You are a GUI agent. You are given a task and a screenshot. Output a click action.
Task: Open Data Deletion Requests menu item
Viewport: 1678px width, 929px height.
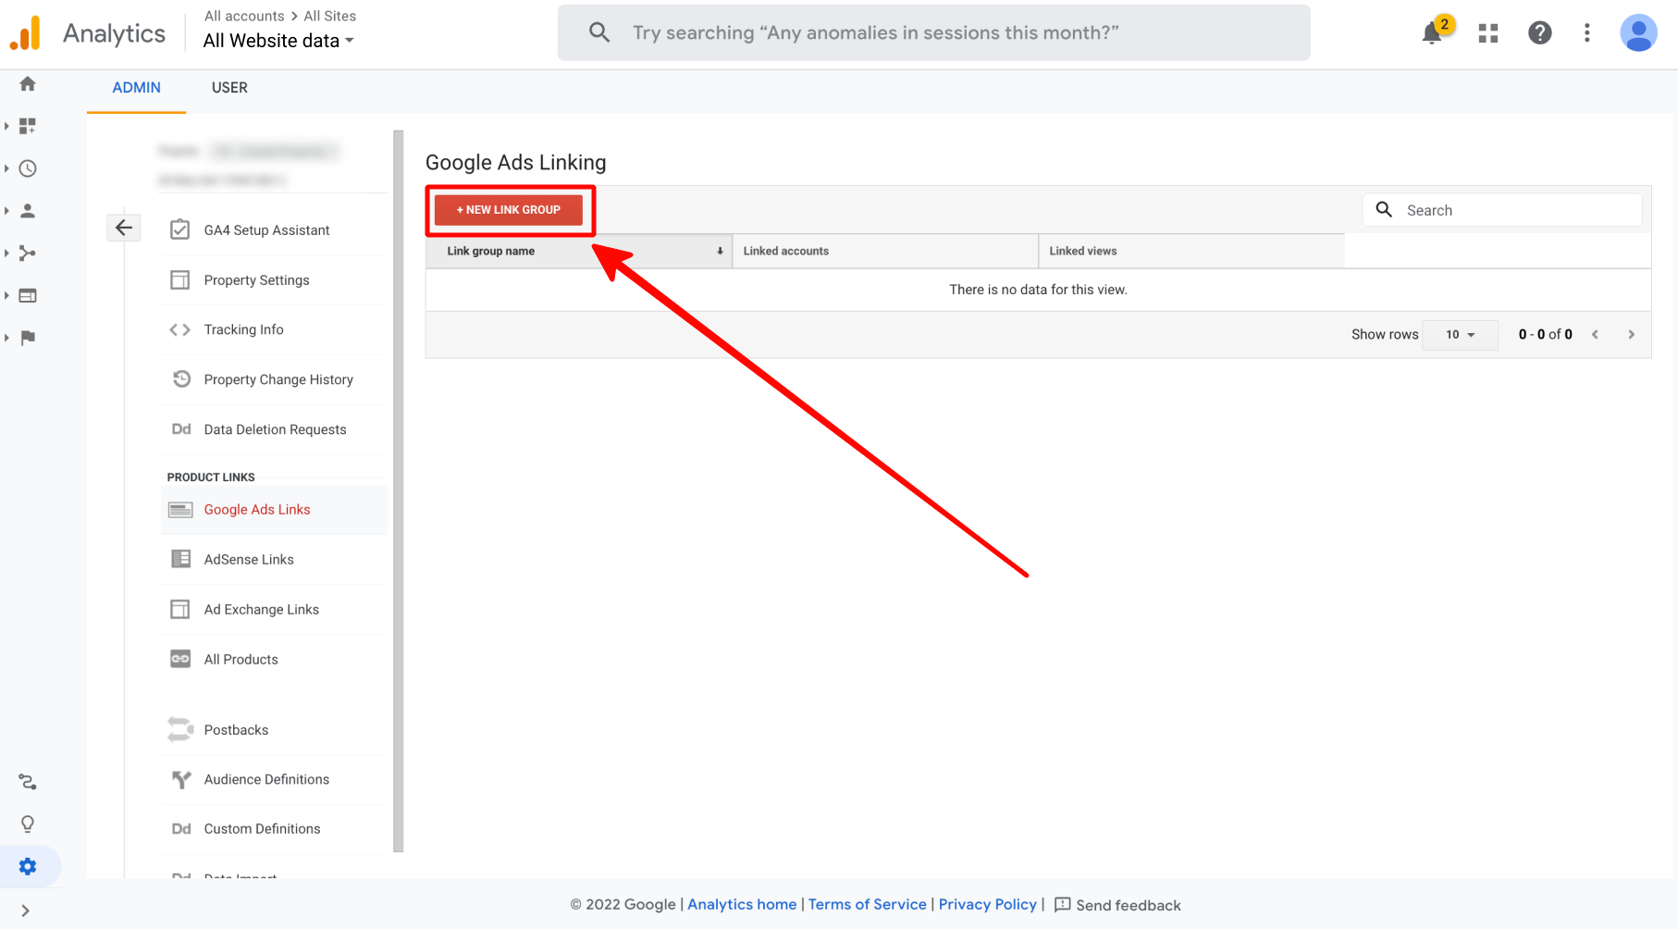click(274, 429)
